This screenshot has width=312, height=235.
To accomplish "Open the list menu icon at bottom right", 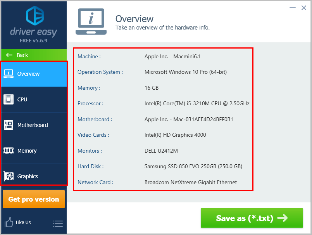I will (57, 223).
